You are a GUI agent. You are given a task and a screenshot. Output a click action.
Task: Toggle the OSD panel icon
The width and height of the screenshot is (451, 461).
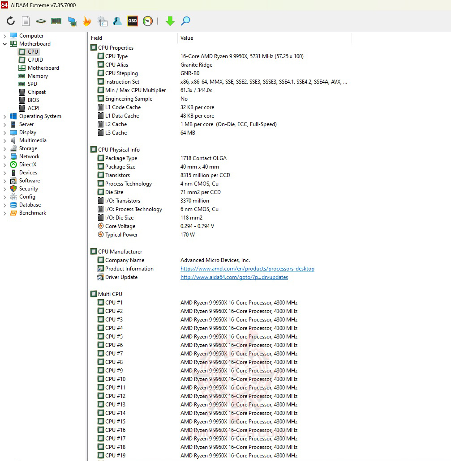coord(133,21)
